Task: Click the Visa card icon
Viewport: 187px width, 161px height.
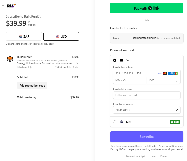Action: click(x=159, y=73)
